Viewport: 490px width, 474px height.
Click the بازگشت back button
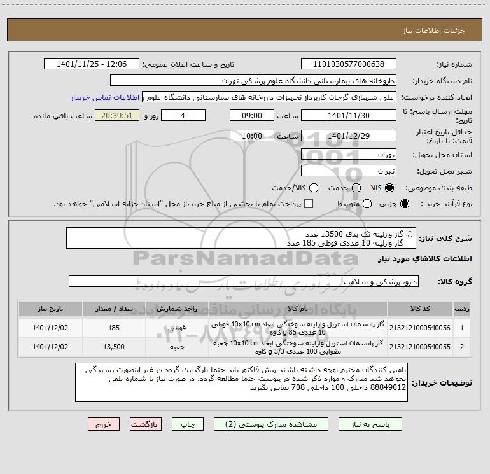click(x=146, y=424)
